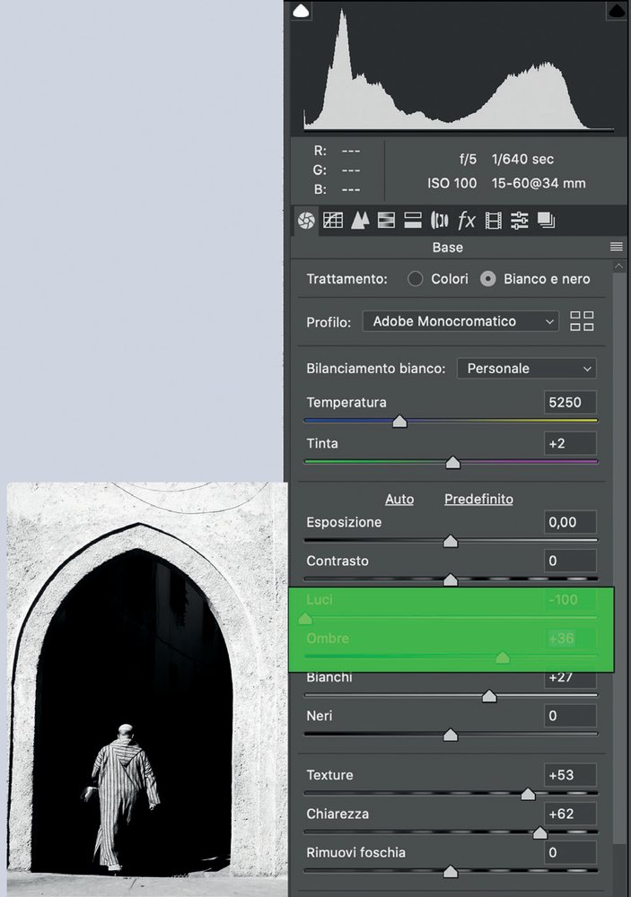Click the '15-60@34 mm' lens text

point(539,183)
